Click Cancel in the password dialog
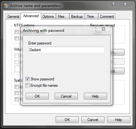Viewport: 136px width, 129px height. pos(66,96)
